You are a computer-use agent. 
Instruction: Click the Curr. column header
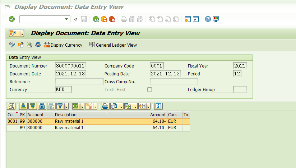tap(175, 115)
